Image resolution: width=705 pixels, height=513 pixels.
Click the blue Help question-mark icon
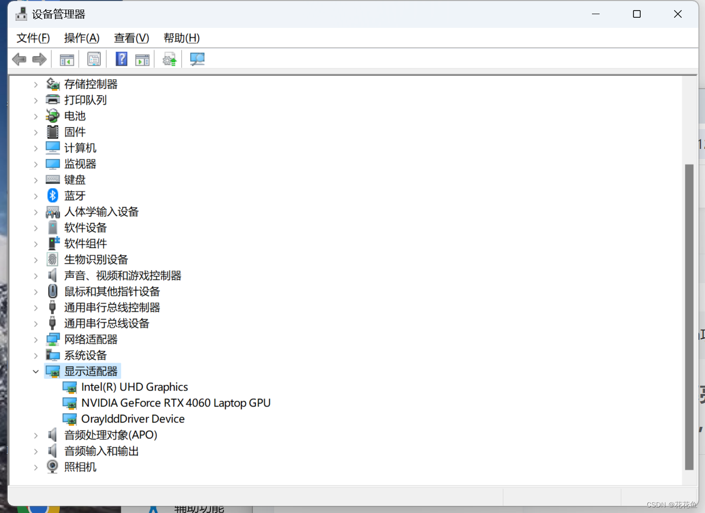pos(122,59)
